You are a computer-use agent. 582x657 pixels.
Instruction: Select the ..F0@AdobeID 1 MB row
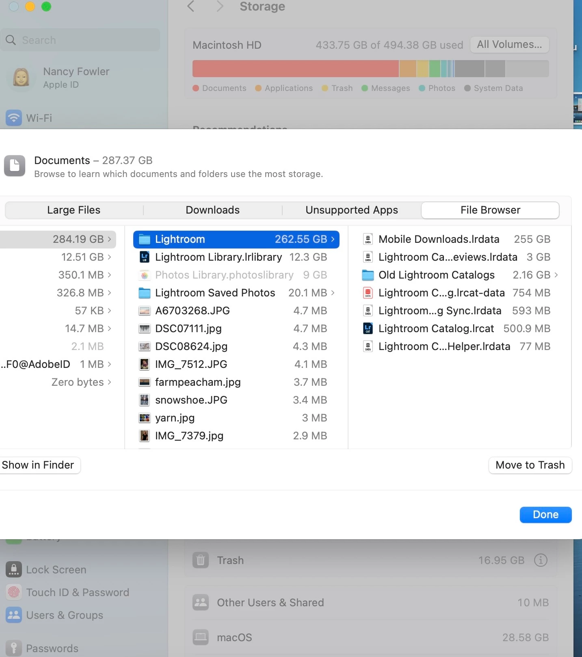click(x=58, y=364)
